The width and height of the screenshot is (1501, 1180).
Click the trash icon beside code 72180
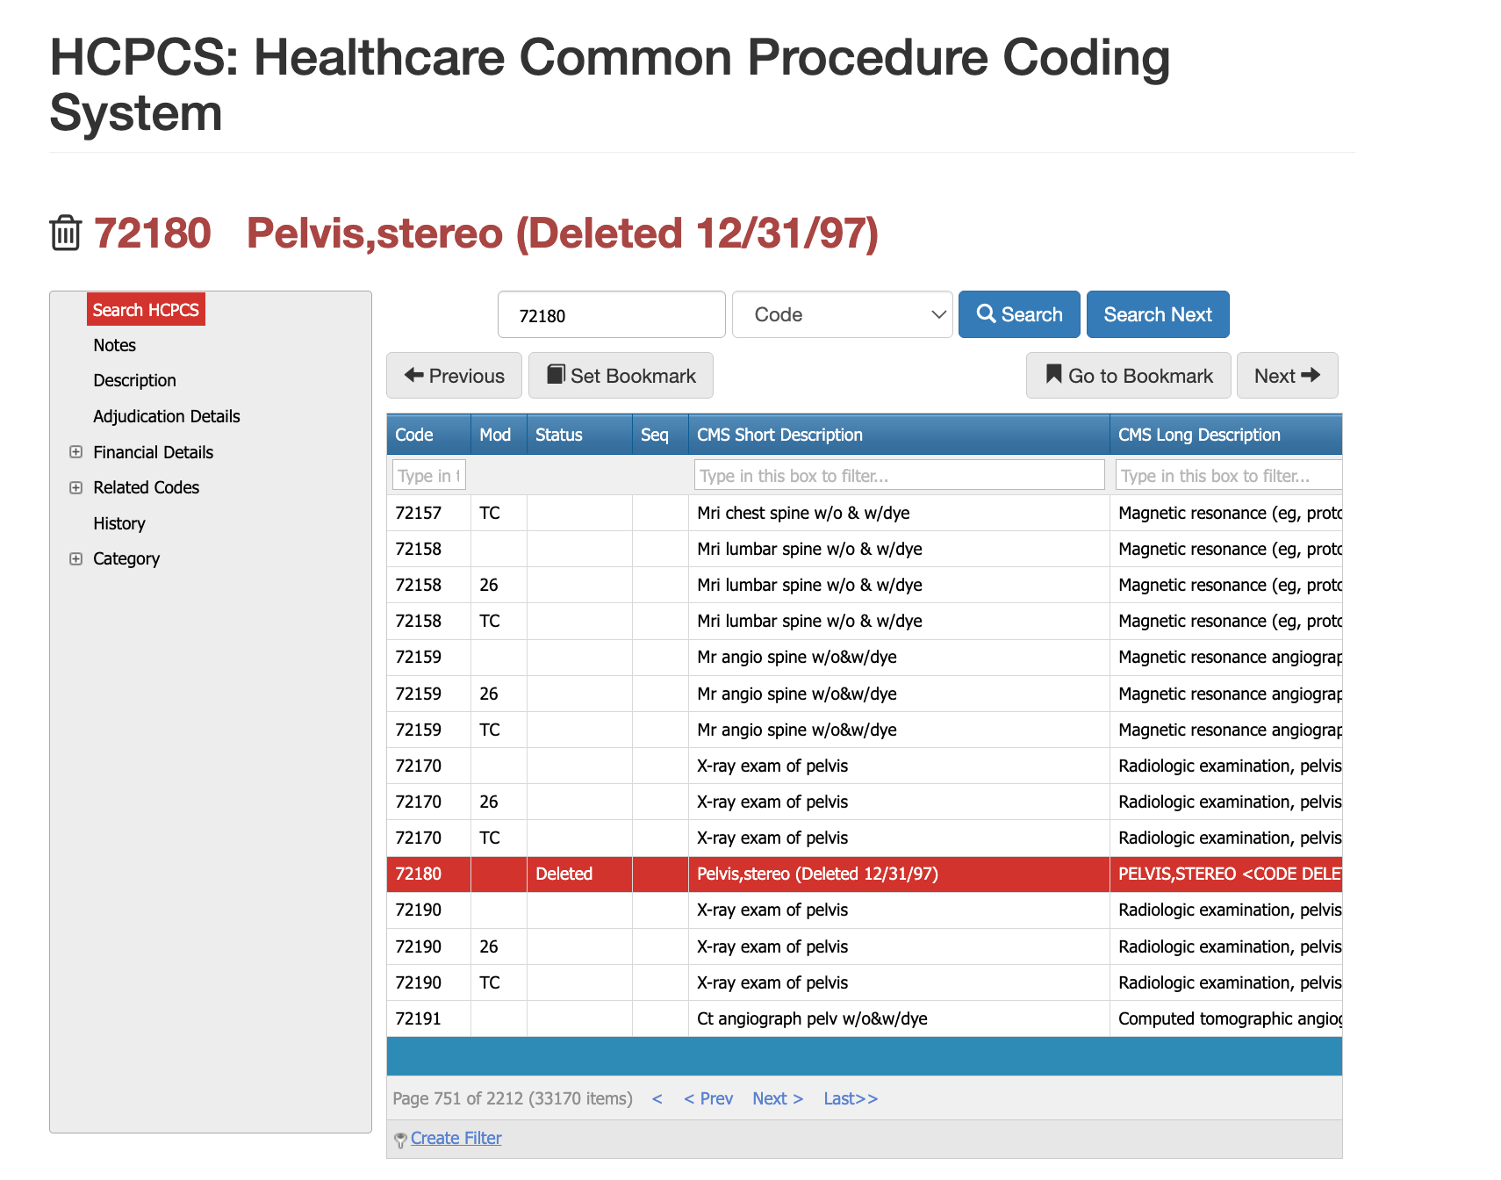(64, 233)
